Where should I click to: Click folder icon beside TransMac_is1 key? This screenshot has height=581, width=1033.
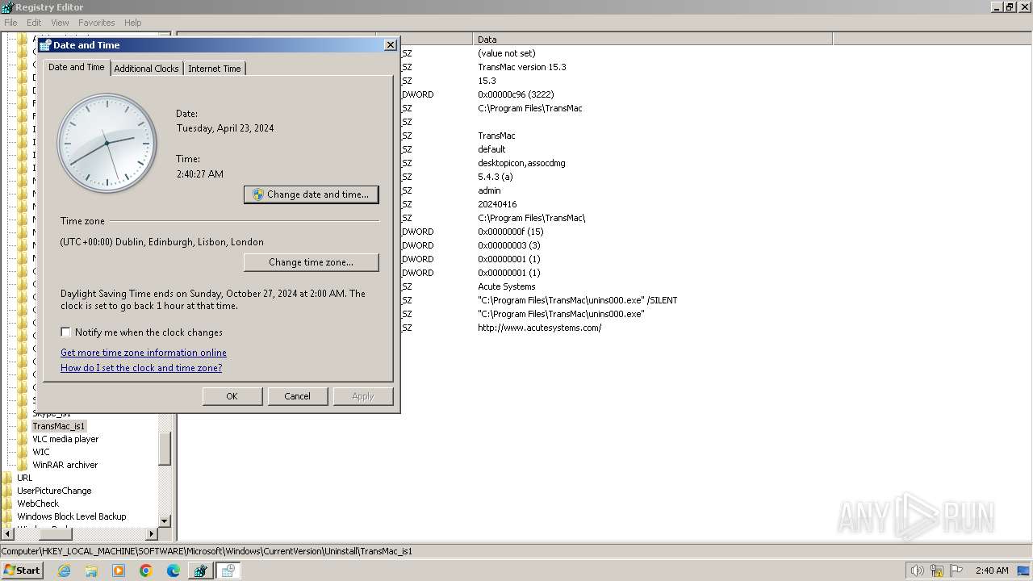[x=23, y=426]
